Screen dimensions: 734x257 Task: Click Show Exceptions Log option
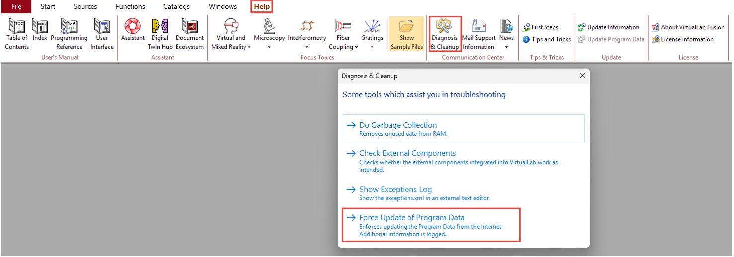coord(396,189)
